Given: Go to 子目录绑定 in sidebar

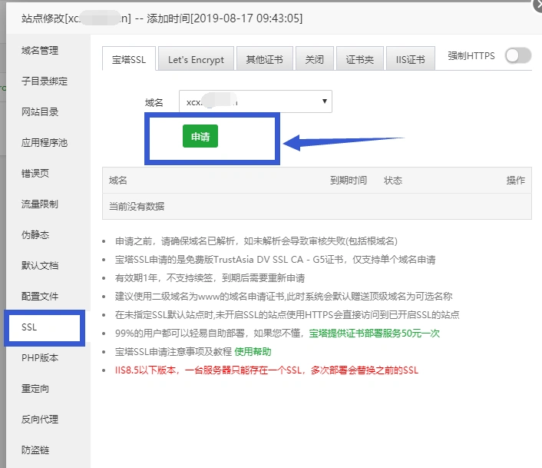Looking at the screenshot, I should click(45, 81).
